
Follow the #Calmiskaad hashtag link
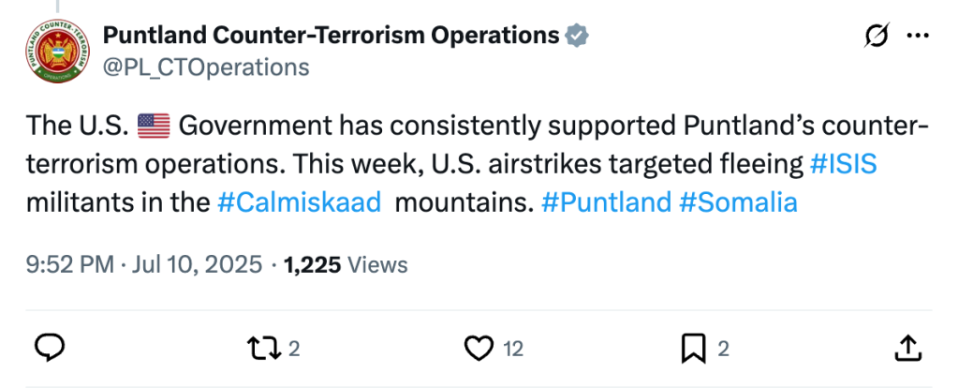point(299,202)
